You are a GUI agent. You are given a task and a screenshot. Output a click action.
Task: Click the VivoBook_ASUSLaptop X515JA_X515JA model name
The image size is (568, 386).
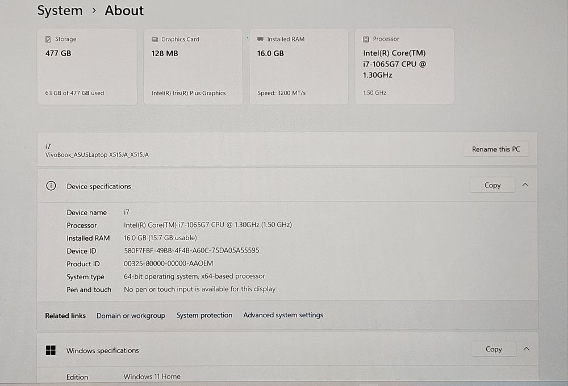pyautogui.click(x=97, y=154)
